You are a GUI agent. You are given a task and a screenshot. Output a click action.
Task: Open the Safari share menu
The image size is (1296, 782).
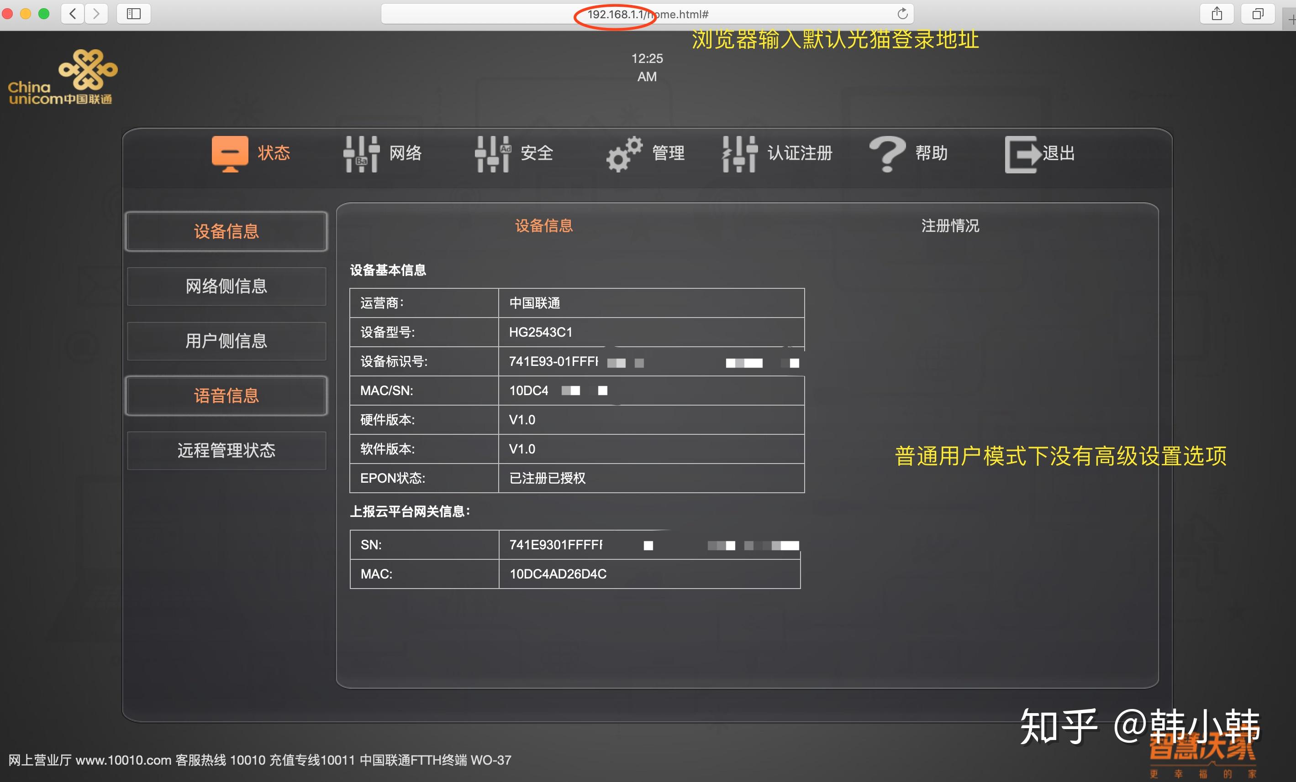(x=1217, y=14)
